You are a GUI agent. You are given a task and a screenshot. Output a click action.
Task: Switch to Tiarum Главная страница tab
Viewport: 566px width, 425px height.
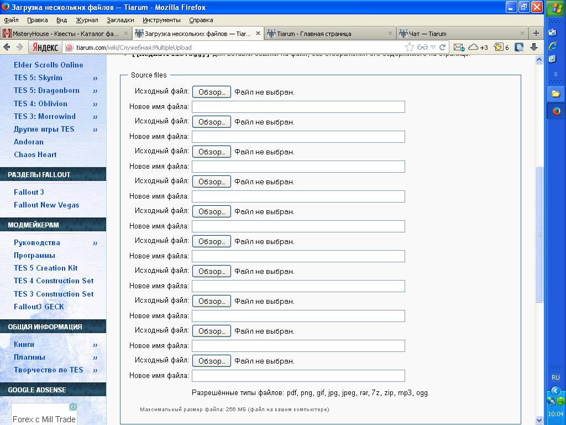[330, 34]
